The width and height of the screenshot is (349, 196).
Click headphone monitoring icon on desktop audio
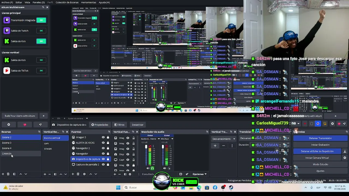point(152,168)
